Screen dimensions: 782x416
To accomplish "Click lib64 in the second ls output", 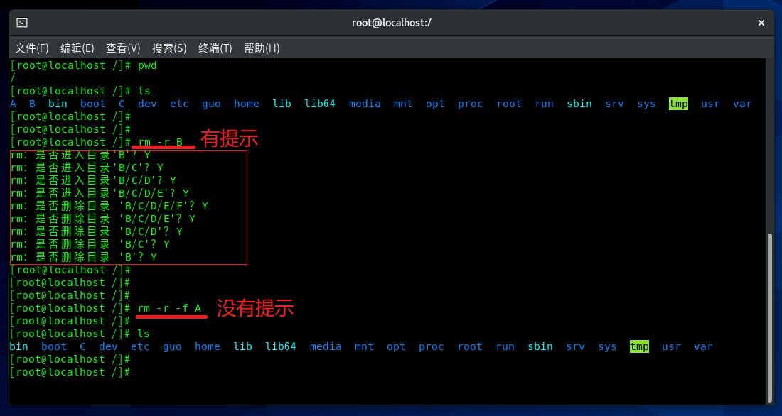I will pyautogui.click(x=280, y=346).
